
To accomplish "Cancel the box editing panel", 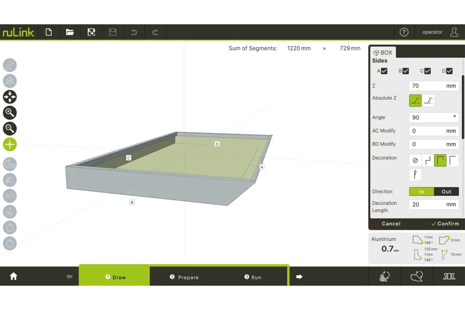I will click(388, 224).
